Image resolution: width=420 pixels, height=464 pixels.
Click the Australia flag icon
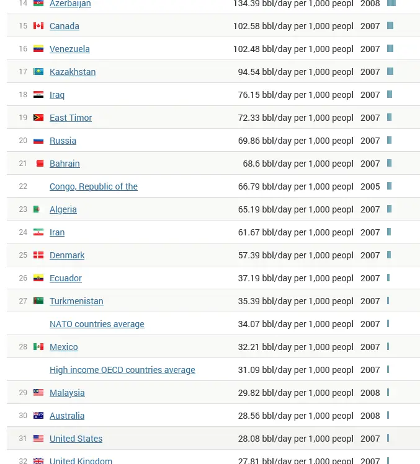pyautogui.click(x=38, y=416)
